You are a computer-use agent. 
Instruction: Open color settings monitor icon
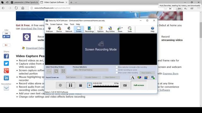(140, 78)
